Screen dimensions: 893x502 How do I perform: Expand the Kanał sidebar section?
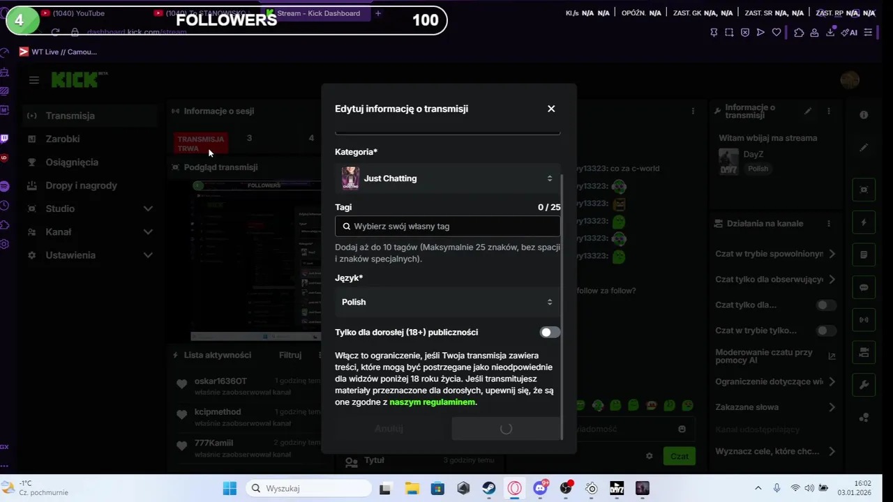coord(89,232)
